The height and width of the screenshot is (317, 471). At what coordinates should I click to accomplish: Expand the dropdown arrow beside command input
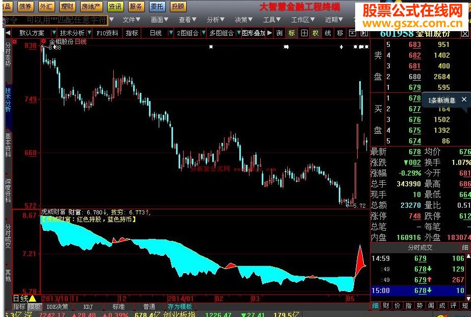point(111,20)
